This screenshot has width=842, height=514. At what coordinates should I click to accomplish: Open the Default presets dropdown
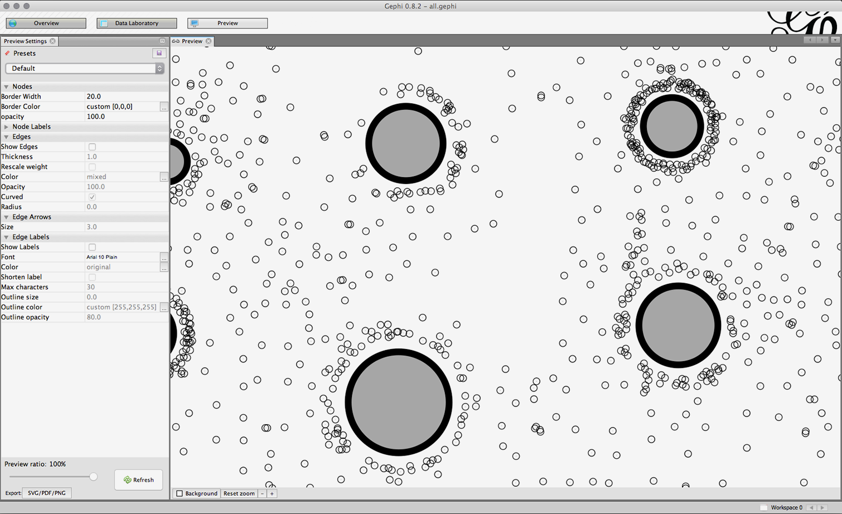[x=85, y=69]
